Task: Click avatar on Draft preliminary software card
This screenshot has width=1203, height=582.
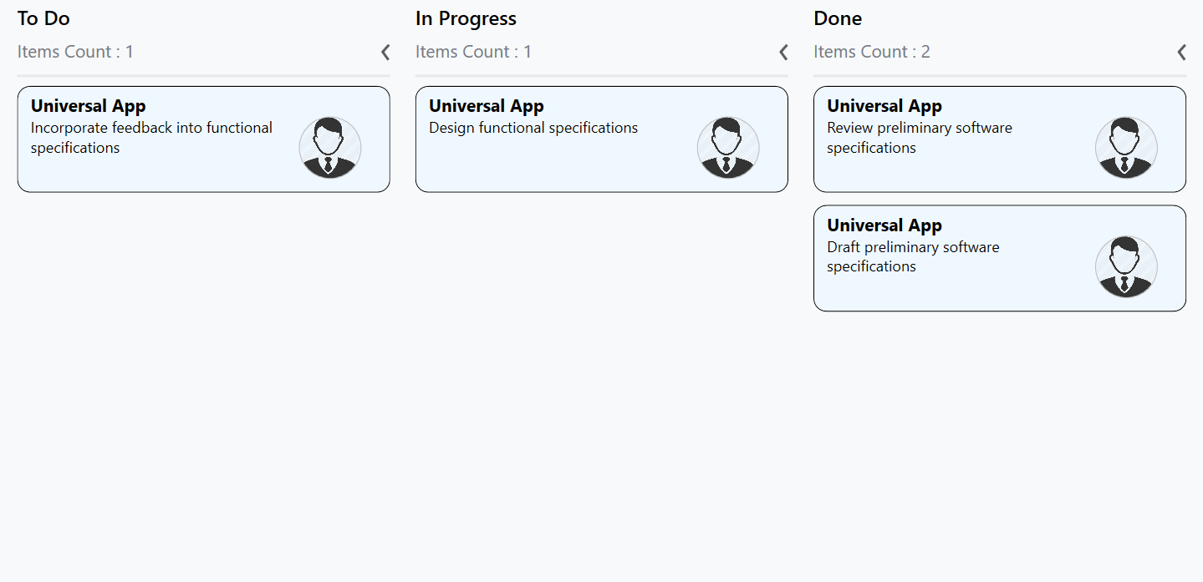Action: 1125,266
